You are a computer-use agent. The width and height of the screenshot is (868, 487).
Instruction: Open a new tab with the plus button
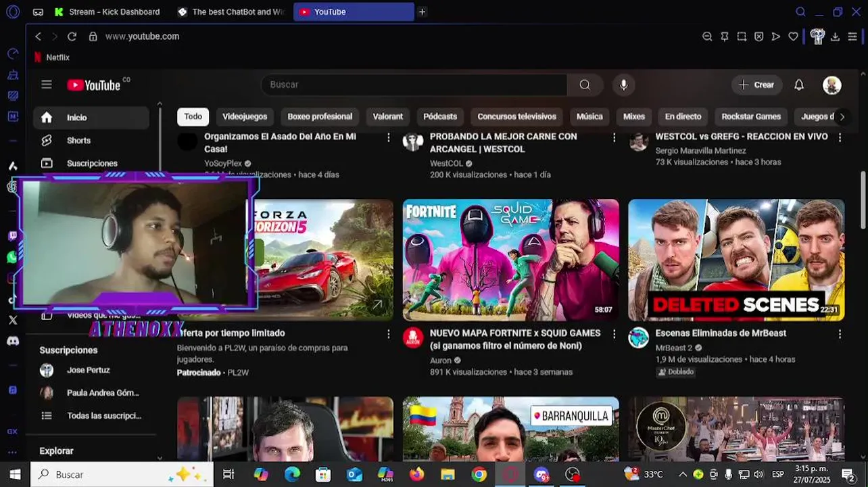422,11
